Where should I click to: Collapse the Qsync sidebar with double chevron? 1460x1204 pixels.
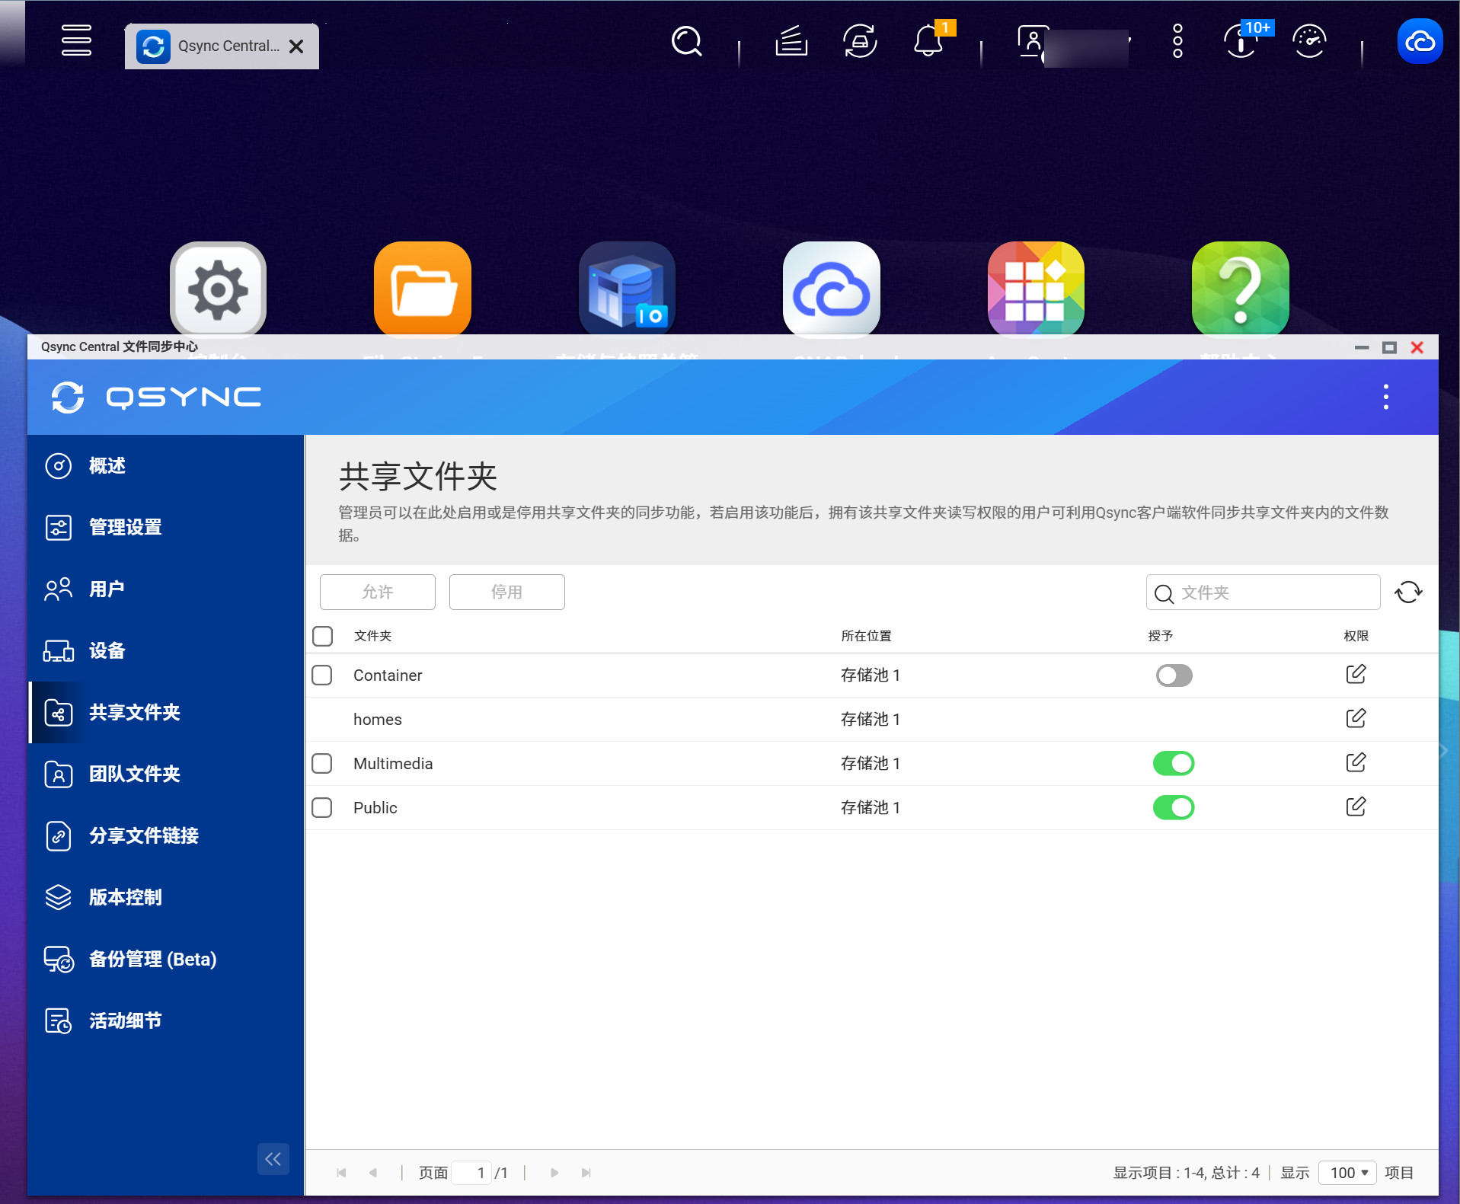273,1159
